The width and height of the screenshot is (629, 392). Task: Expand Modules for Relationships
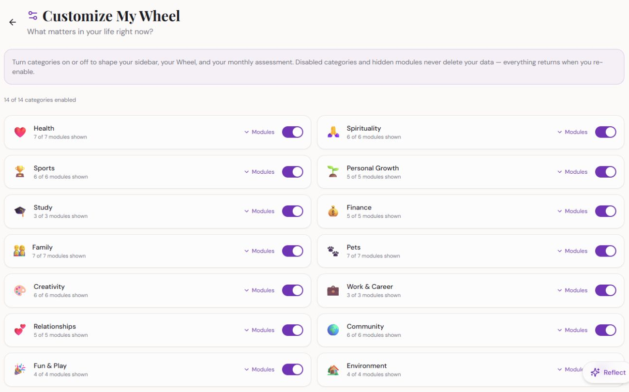tap(259, 330)
